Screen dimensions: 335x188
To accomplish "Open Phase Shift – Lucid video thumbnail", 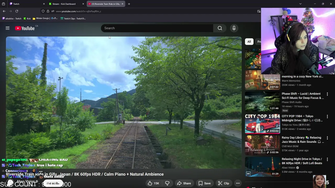I will pos(262,101).
